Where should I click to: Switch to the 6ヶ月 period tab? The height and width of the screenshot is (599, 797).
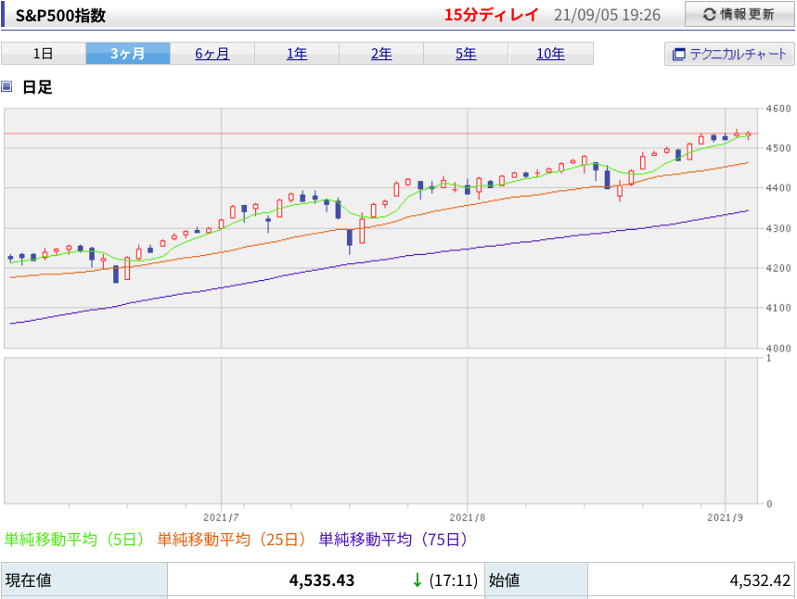212,54
